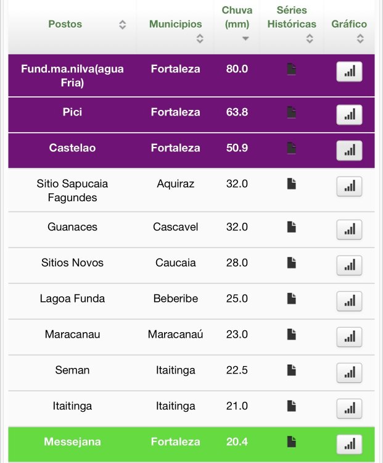Click the Beberibe municipality cell
Screen dimensions: 383x463
coord(175,299)
